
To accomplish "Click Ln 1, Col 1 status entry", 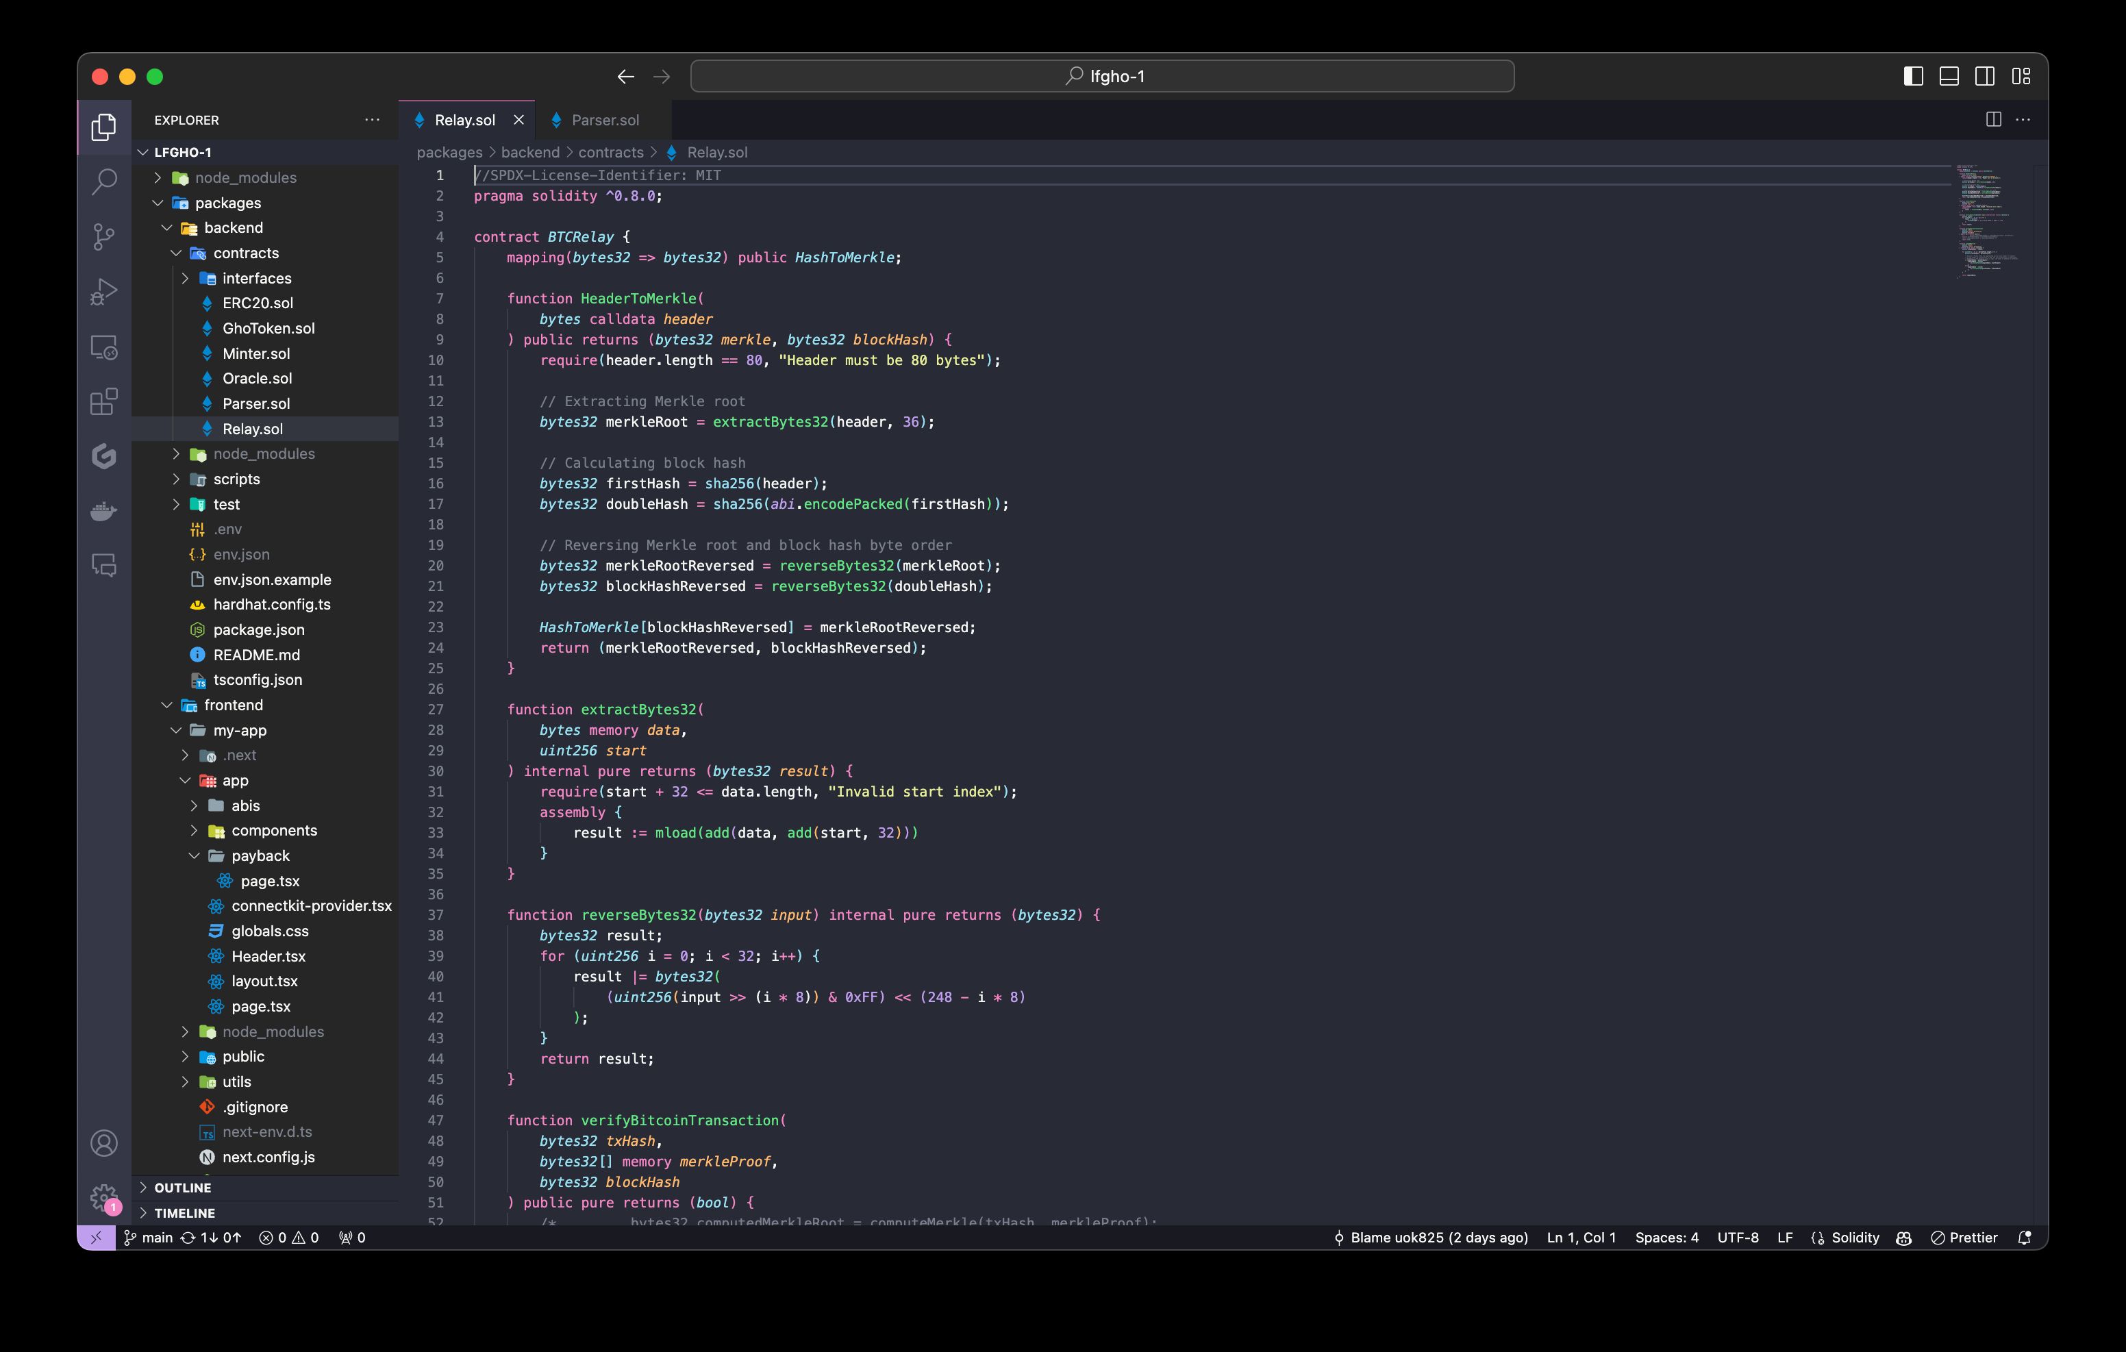I will (1581, 1238).
